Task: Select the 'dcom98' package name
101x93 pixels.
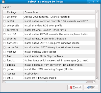Action: point(11,34)
